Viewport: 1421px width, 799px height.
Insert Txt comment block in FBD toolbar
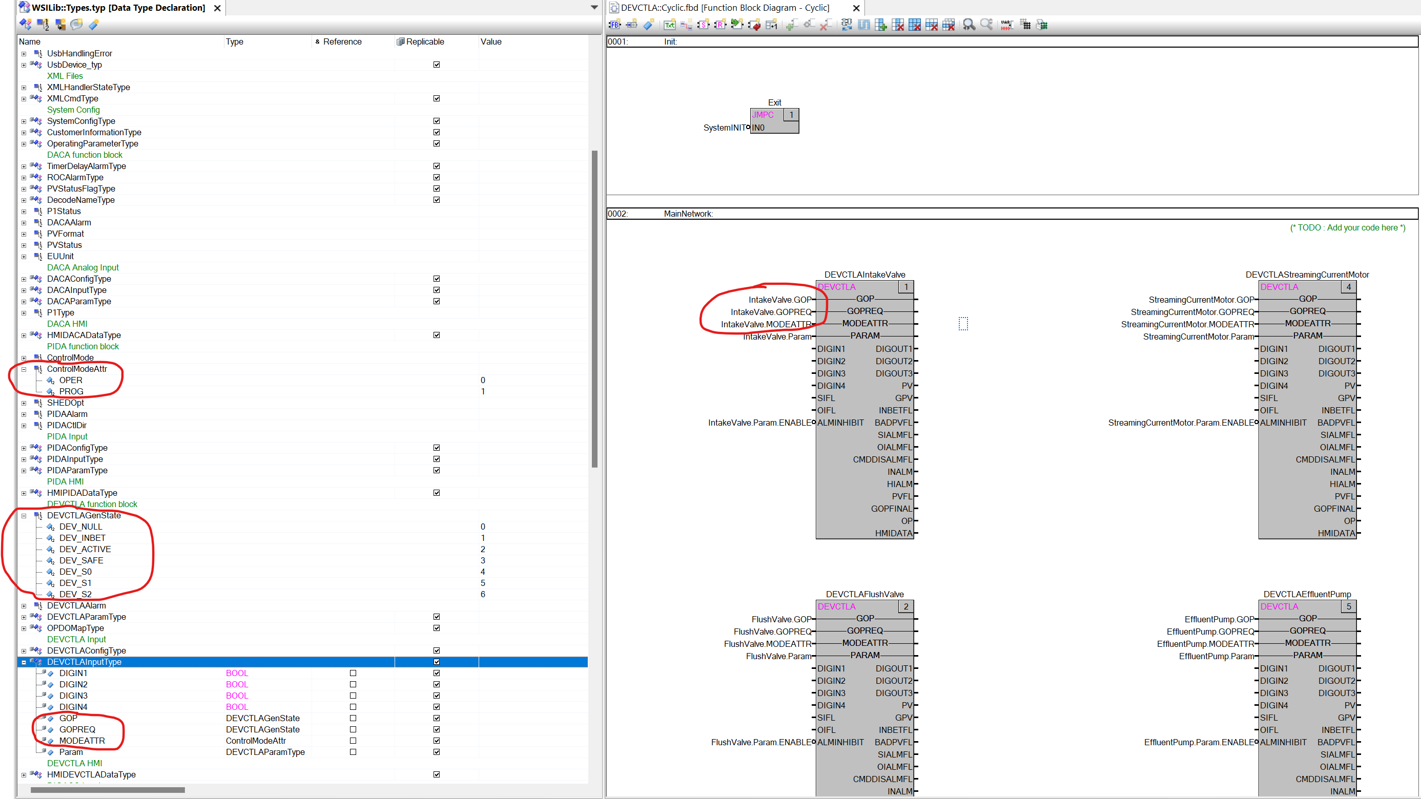[669, 24]
